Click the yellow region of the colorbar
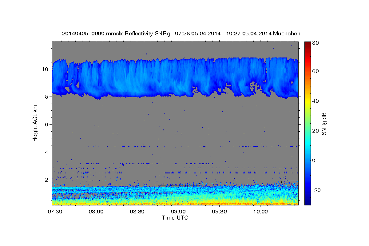 [x=307, y=101]
